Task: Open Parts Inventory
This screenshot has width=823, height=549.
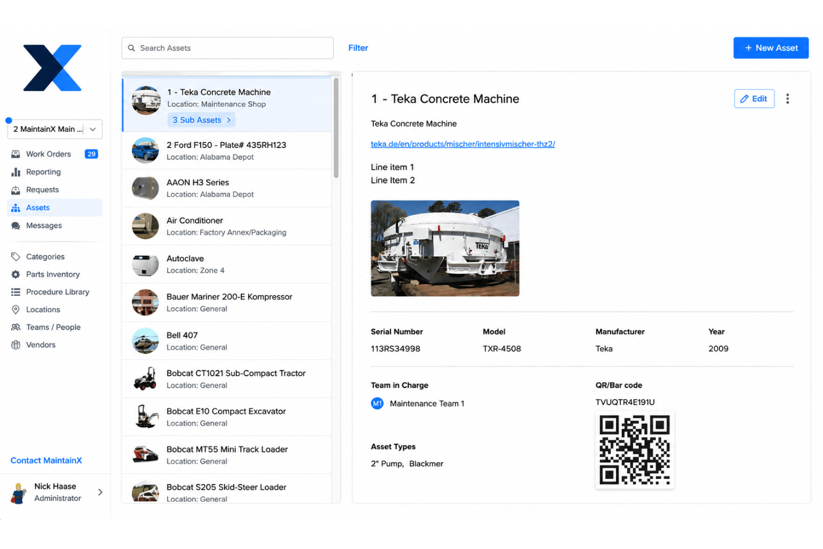Action: click(x=53, y=274)
